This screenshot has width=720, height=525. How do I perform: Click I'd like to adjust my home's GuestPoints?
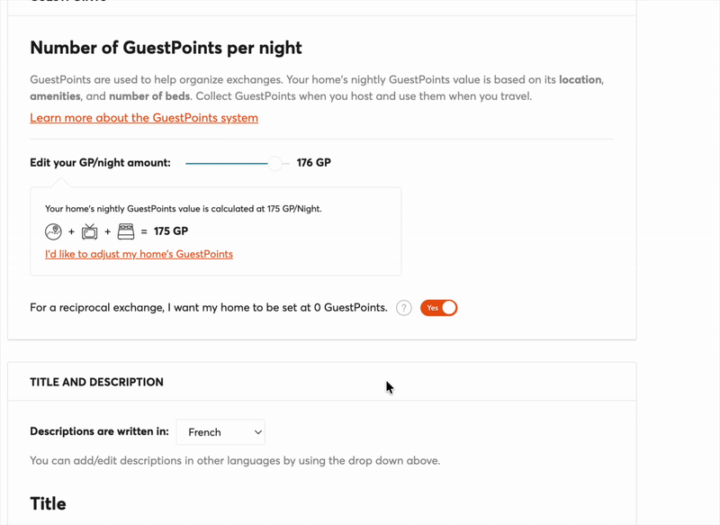click(x=139, y=254)
